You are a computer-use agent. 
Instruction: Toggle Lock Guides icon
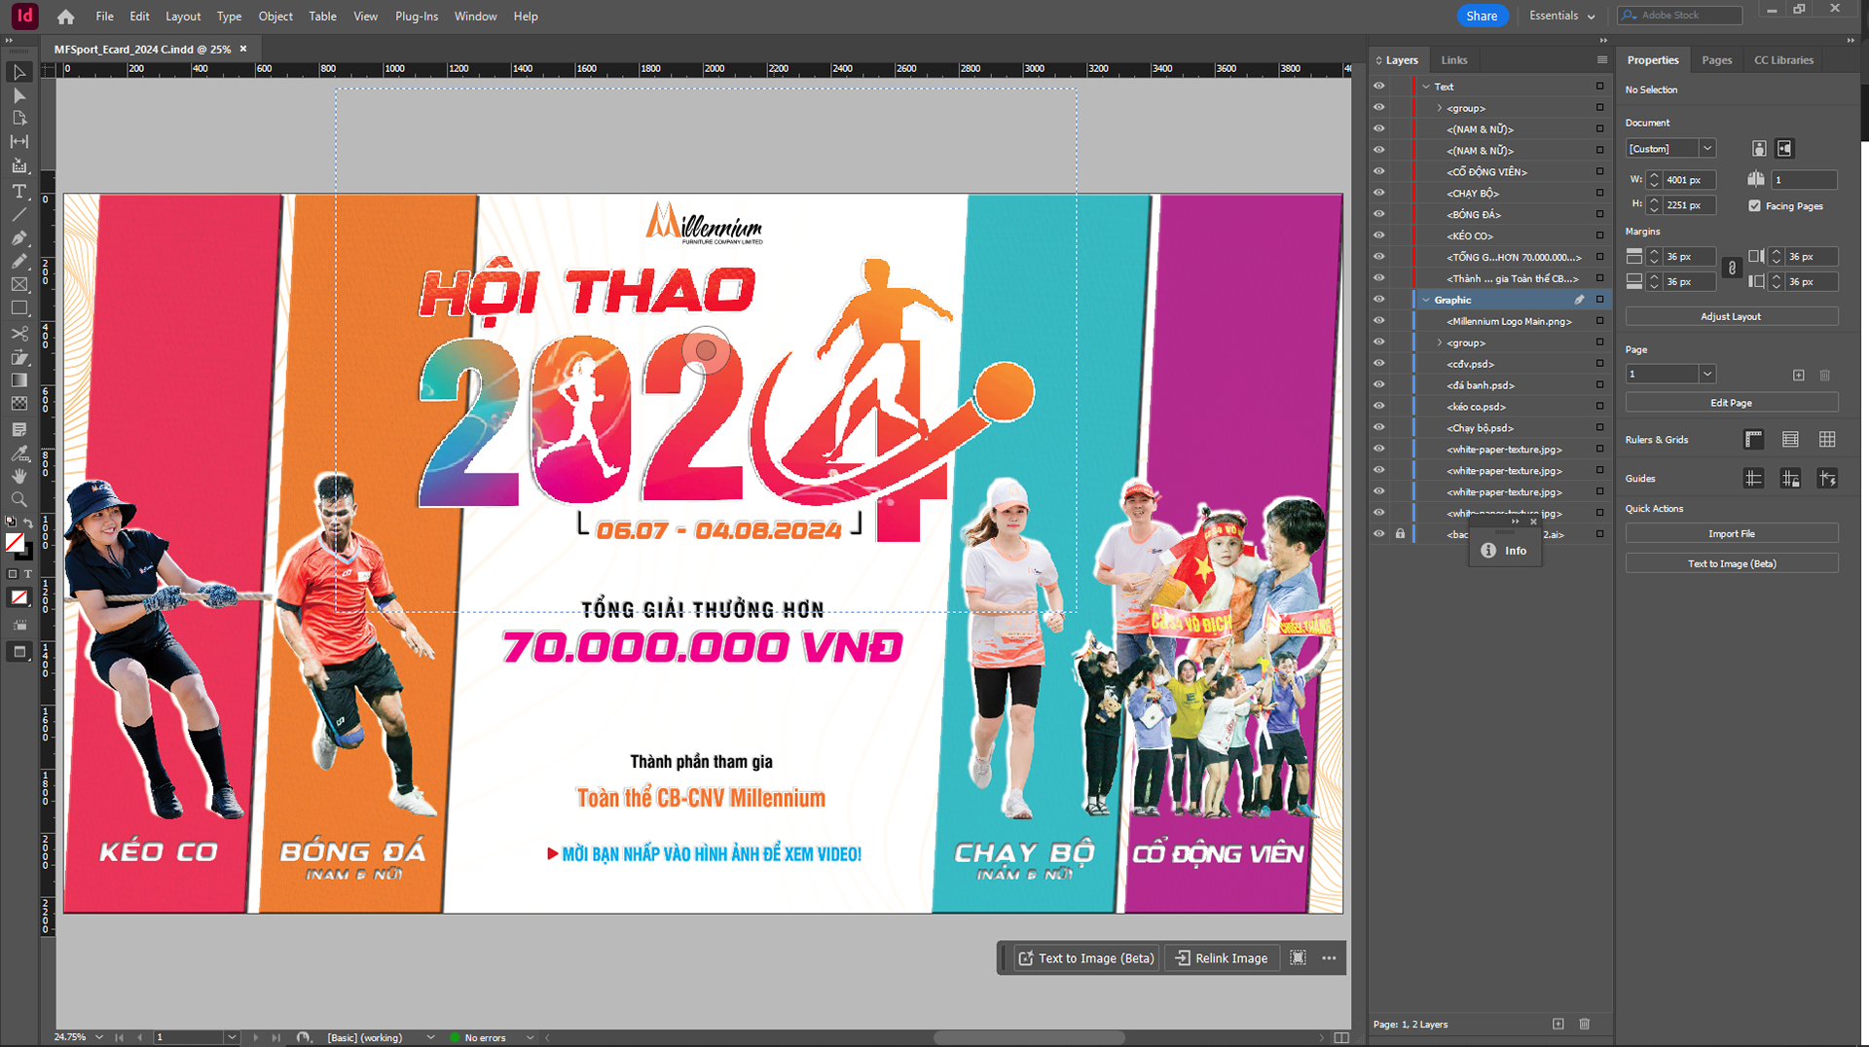(x=1790, y=479)
